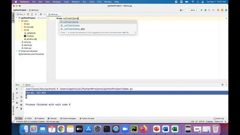Open the Project view selector dropdown

(x=21, y=14)
